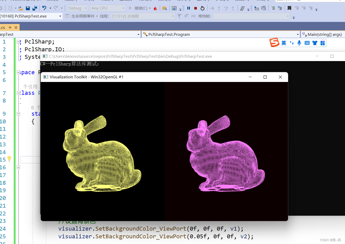Screen dimensions: 345x244
Task: Click the indent lines icon
Action: (x=273, y=8)
